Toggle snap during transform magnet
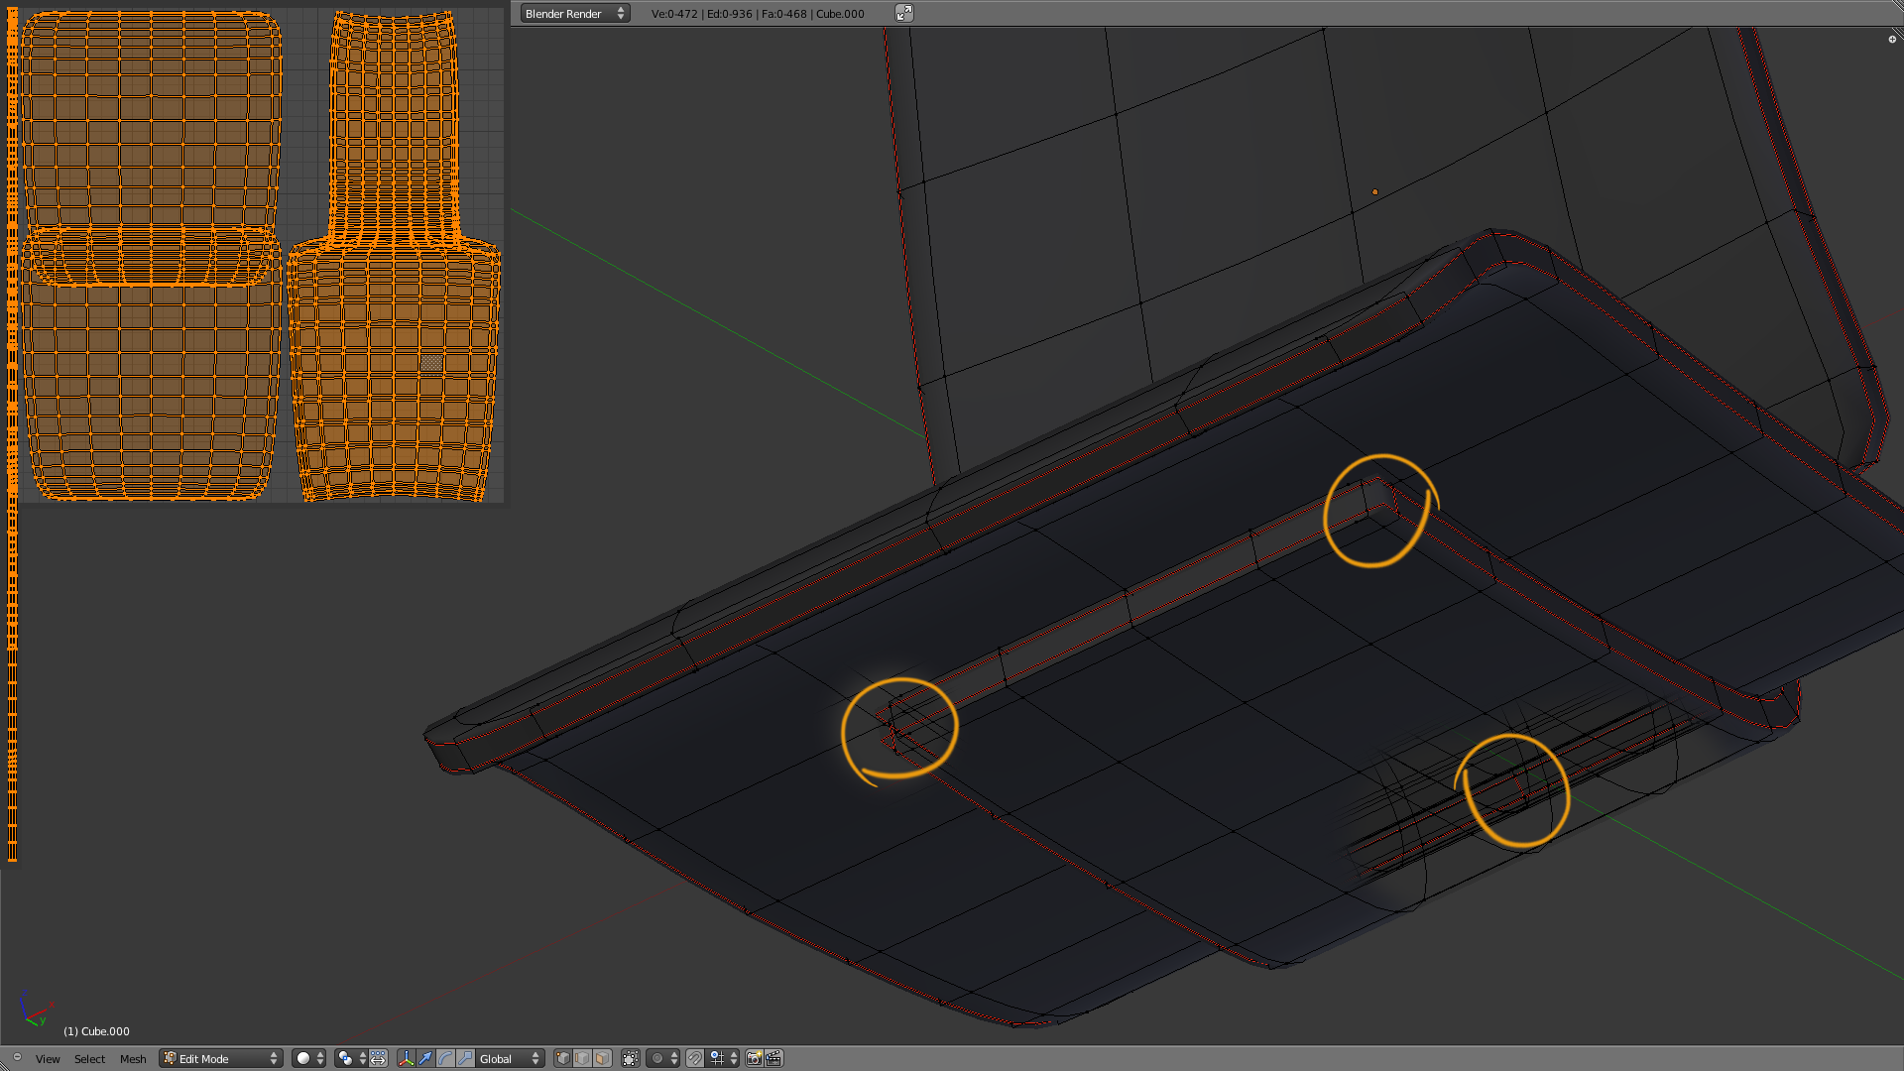 [695, 1059]
